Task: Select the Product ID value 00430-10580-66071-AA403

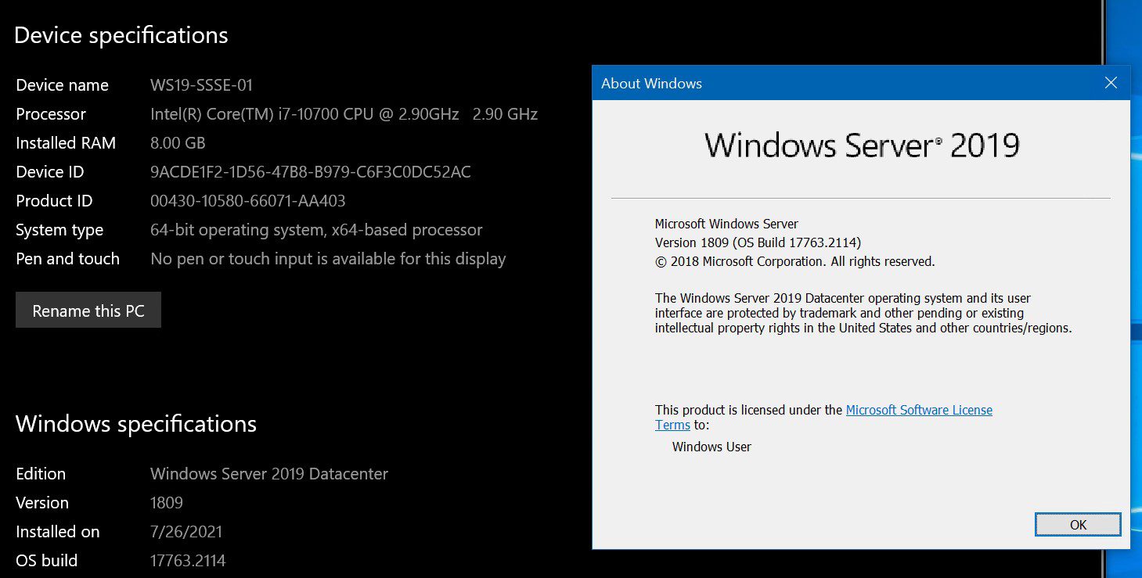Action: click(x=247, y=201)
